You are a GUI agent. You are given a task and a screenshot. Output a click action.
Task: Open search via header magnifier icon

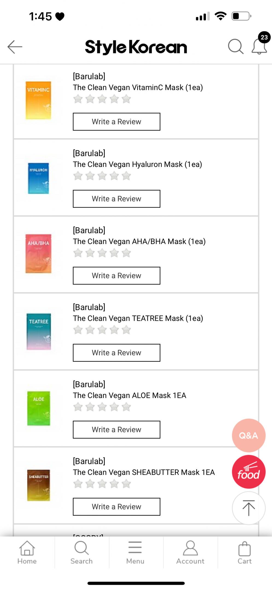click(235, 46)
